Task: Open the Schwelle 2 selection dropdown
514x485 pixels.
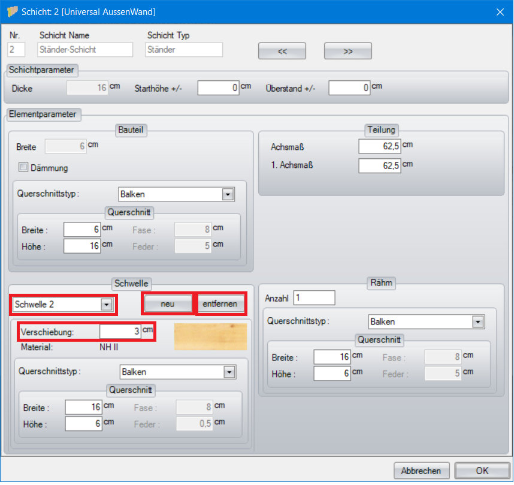Action: pyautogui.click(x=106, y=305)
